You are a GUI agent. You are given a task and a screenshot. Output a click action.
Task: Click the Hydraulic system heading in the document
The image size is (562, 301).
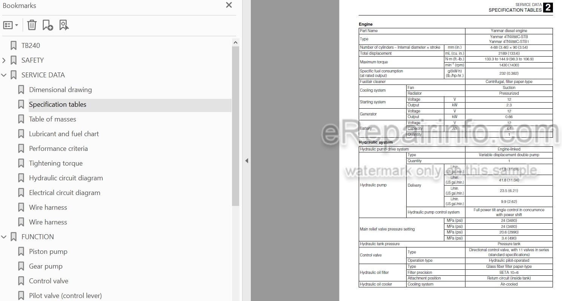point(376,142)
